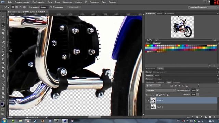Toggle lock all padlock icon
219x123 pixels.
[x=168, y=95]
